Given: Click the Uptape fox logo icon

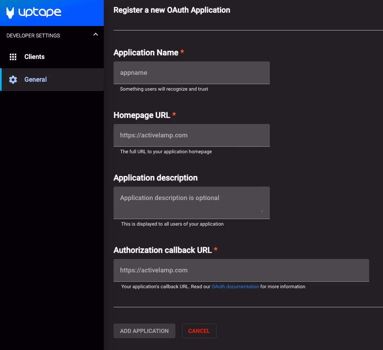Looking at the screenshot, I should point(11,13).
